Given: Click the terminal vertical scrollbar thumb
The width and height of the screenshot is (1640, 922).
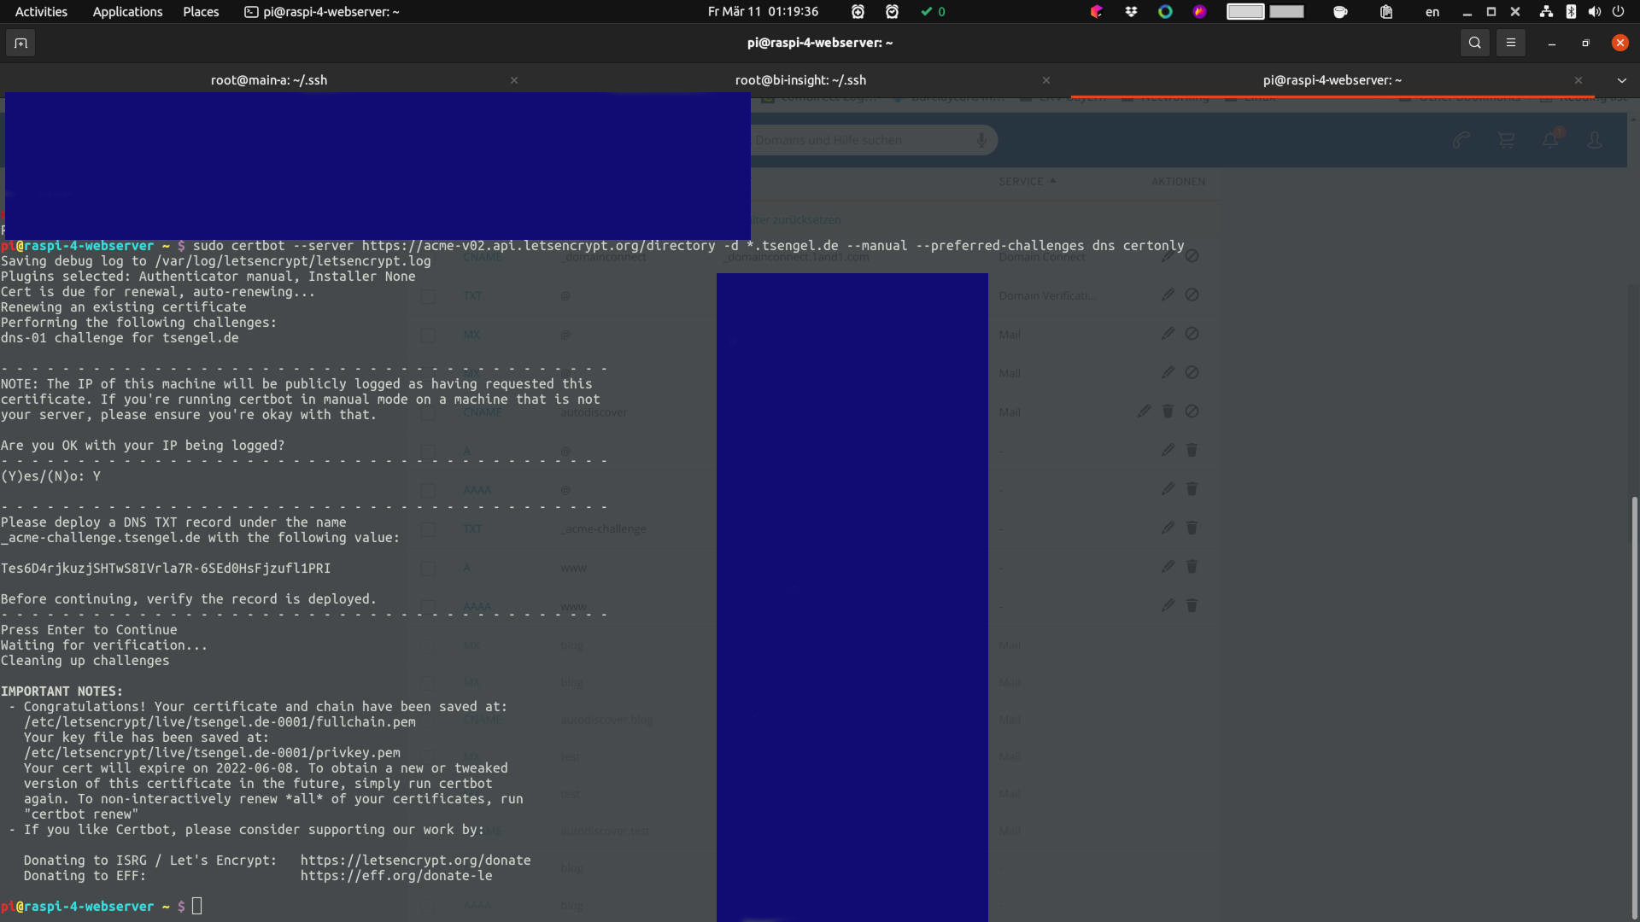Looking at the screenshot, I should click(1634, 709).
